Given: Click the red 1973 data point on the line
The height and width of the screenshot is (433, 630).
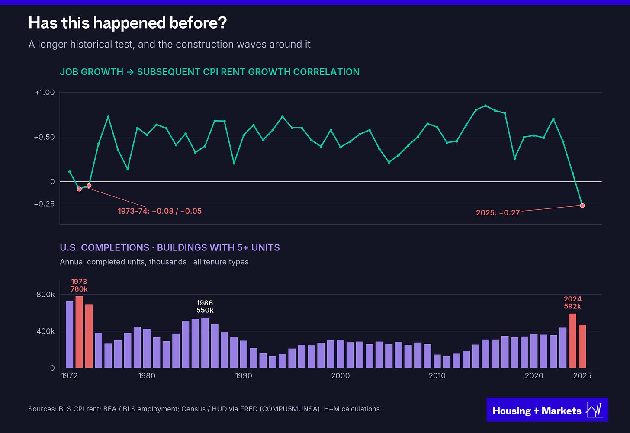Looking at the screenshot, I should coord(79,189).
